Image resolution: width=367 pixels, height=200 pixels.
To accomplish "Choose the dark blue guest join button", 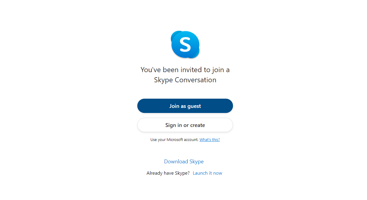I will [185, 106].
